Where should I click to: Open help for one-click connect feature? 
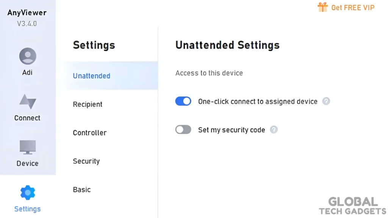326,101
